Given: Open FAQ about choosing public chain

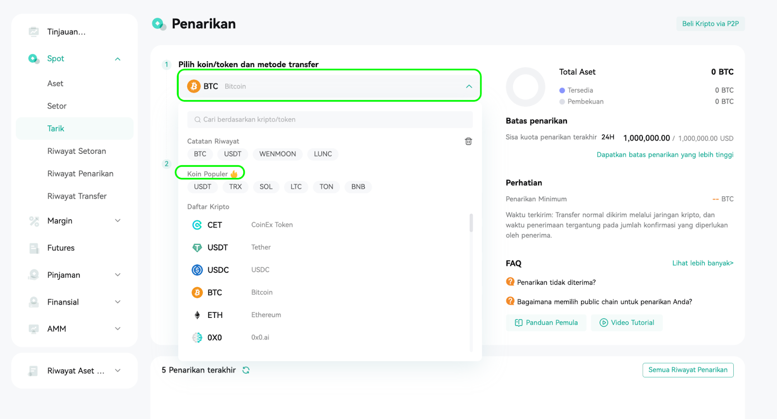Looking at the screenshot, I should 605,302.
